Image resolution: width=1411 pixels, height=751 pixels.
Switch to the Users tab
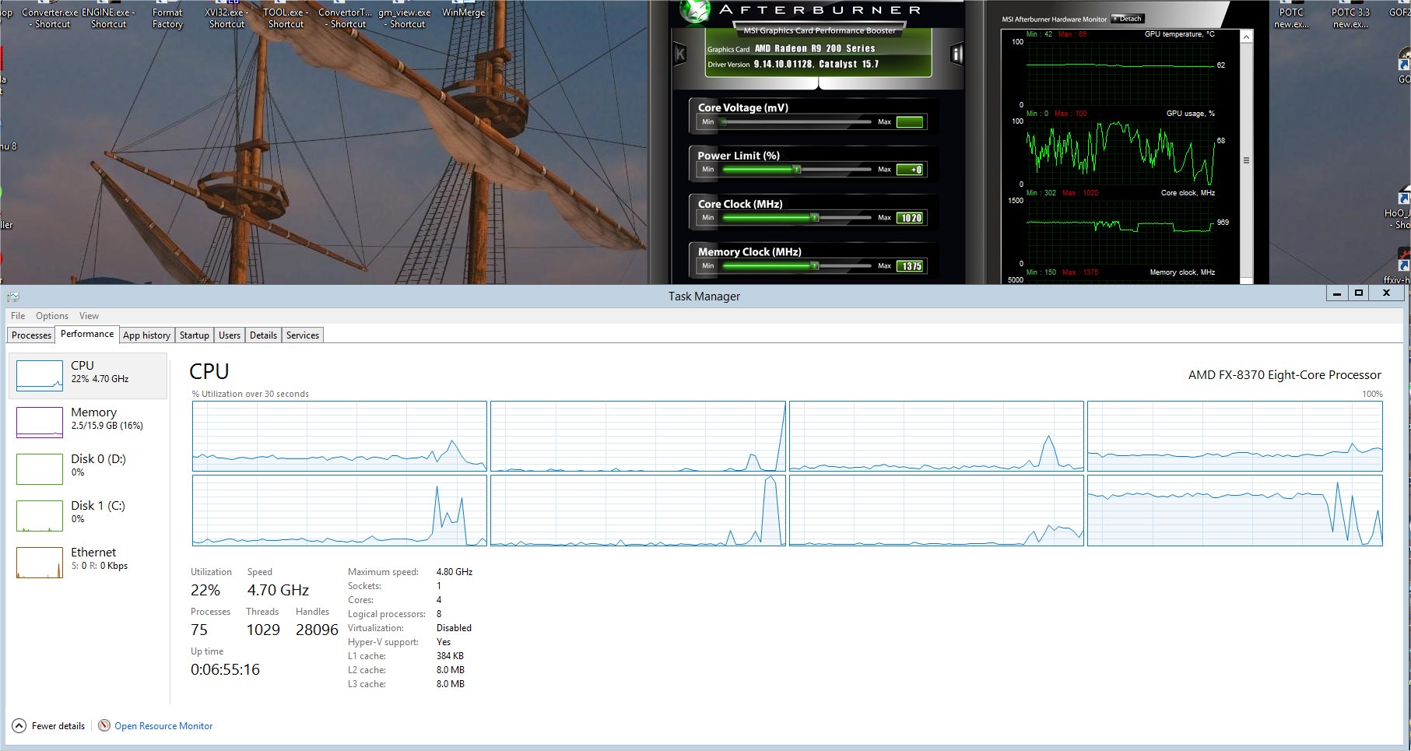coord(230,335)
